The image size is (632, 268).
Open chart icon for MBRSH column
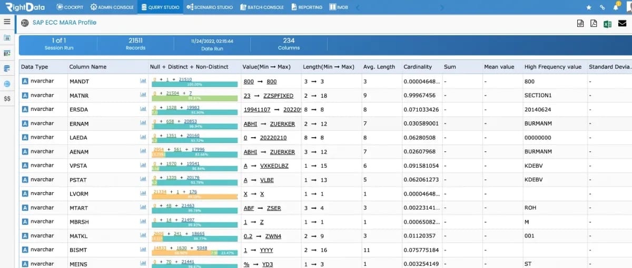[x=143, y=221]
